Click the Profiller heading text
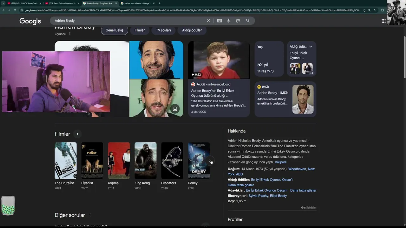This screenshot has width=406, height=228. coord(235,219)
